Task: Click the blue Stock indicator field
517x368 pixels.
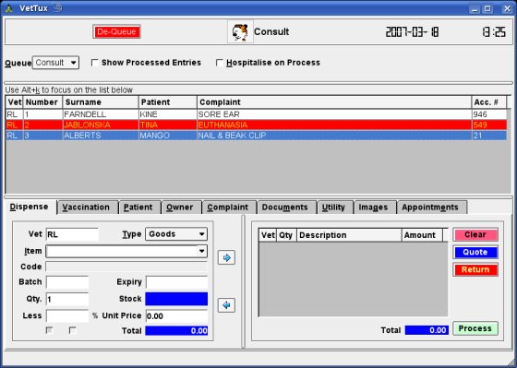Action: 176,299
